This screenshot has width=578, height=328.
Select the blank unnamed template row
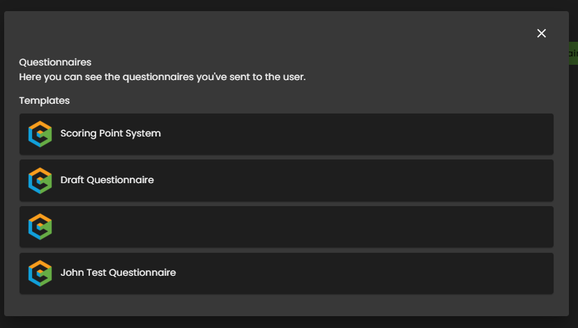pos(286,227)
